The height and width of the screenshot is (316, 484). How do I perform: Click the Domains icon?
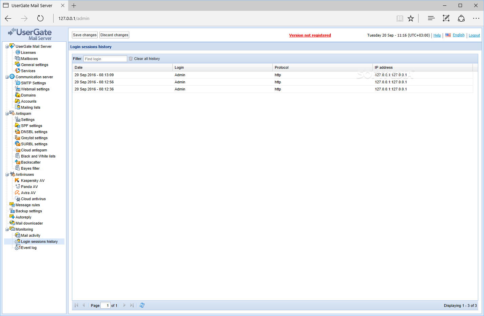point(18,95)
